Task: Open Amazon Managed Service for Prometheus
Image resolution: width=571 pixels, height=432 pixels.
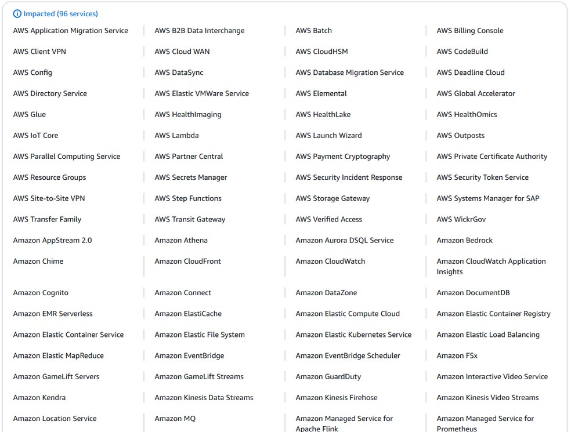Action: 485,422
